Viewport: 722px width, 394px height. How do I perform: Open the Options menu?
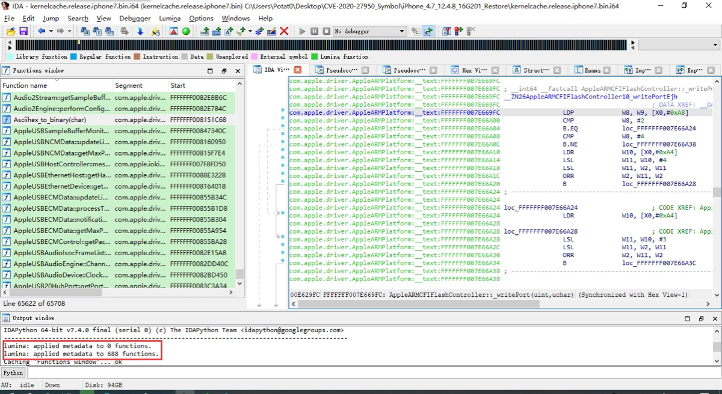201,19
